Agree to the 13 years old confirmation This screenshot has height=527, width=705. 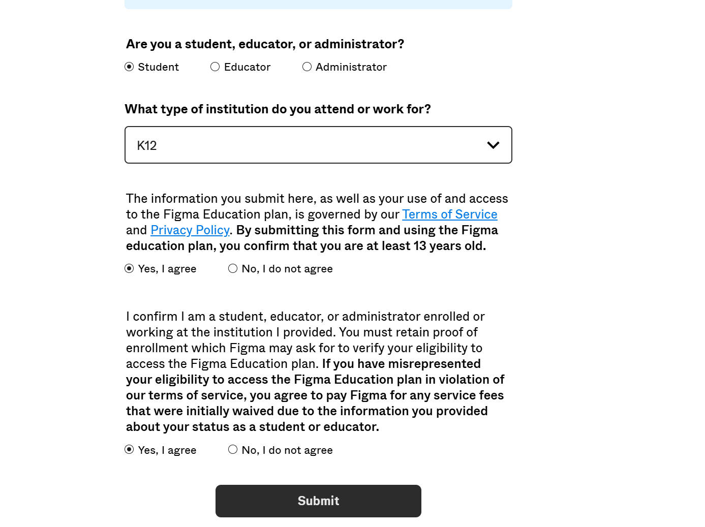coord(129,268)
